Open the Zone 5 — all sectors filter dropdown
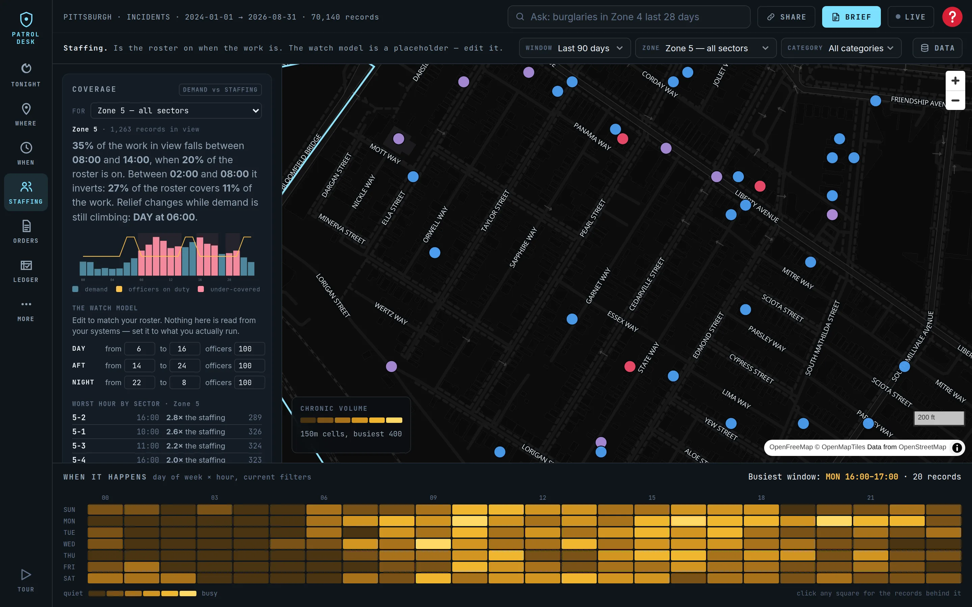The image size is (972, 607). [x=705, y=48]
